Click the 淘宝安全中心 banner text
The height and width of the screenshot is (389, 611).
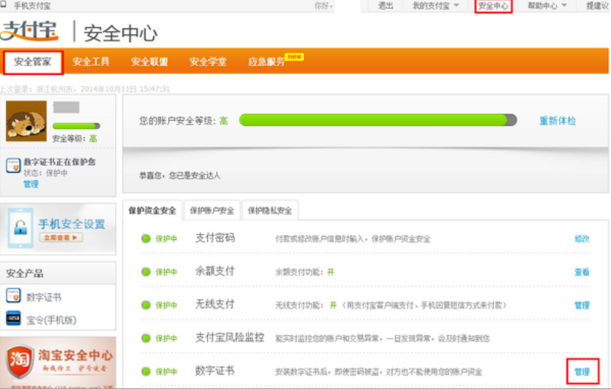[75, 355]
